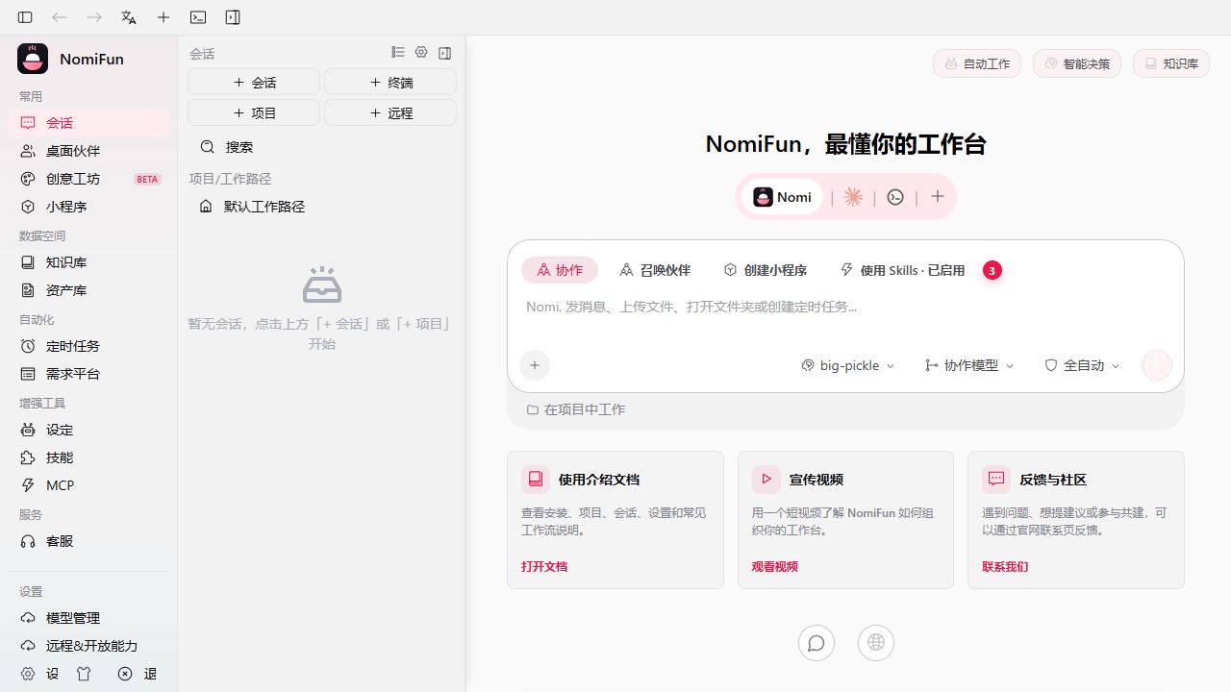
Task: Select the terminal-style agent icon
Action: point(895,197)
